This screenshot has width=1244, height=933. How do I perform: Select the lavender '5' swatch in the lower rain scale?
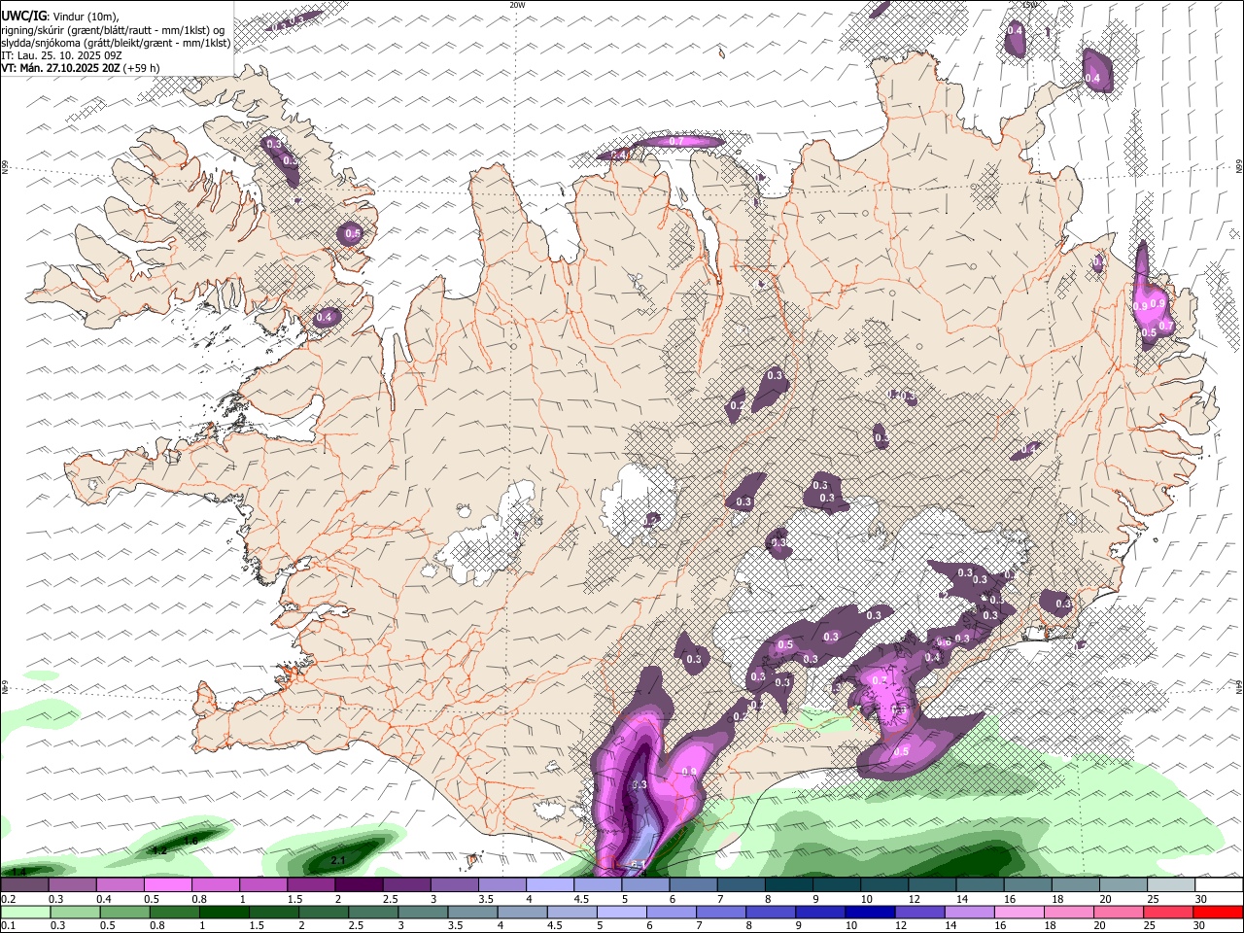621,913
